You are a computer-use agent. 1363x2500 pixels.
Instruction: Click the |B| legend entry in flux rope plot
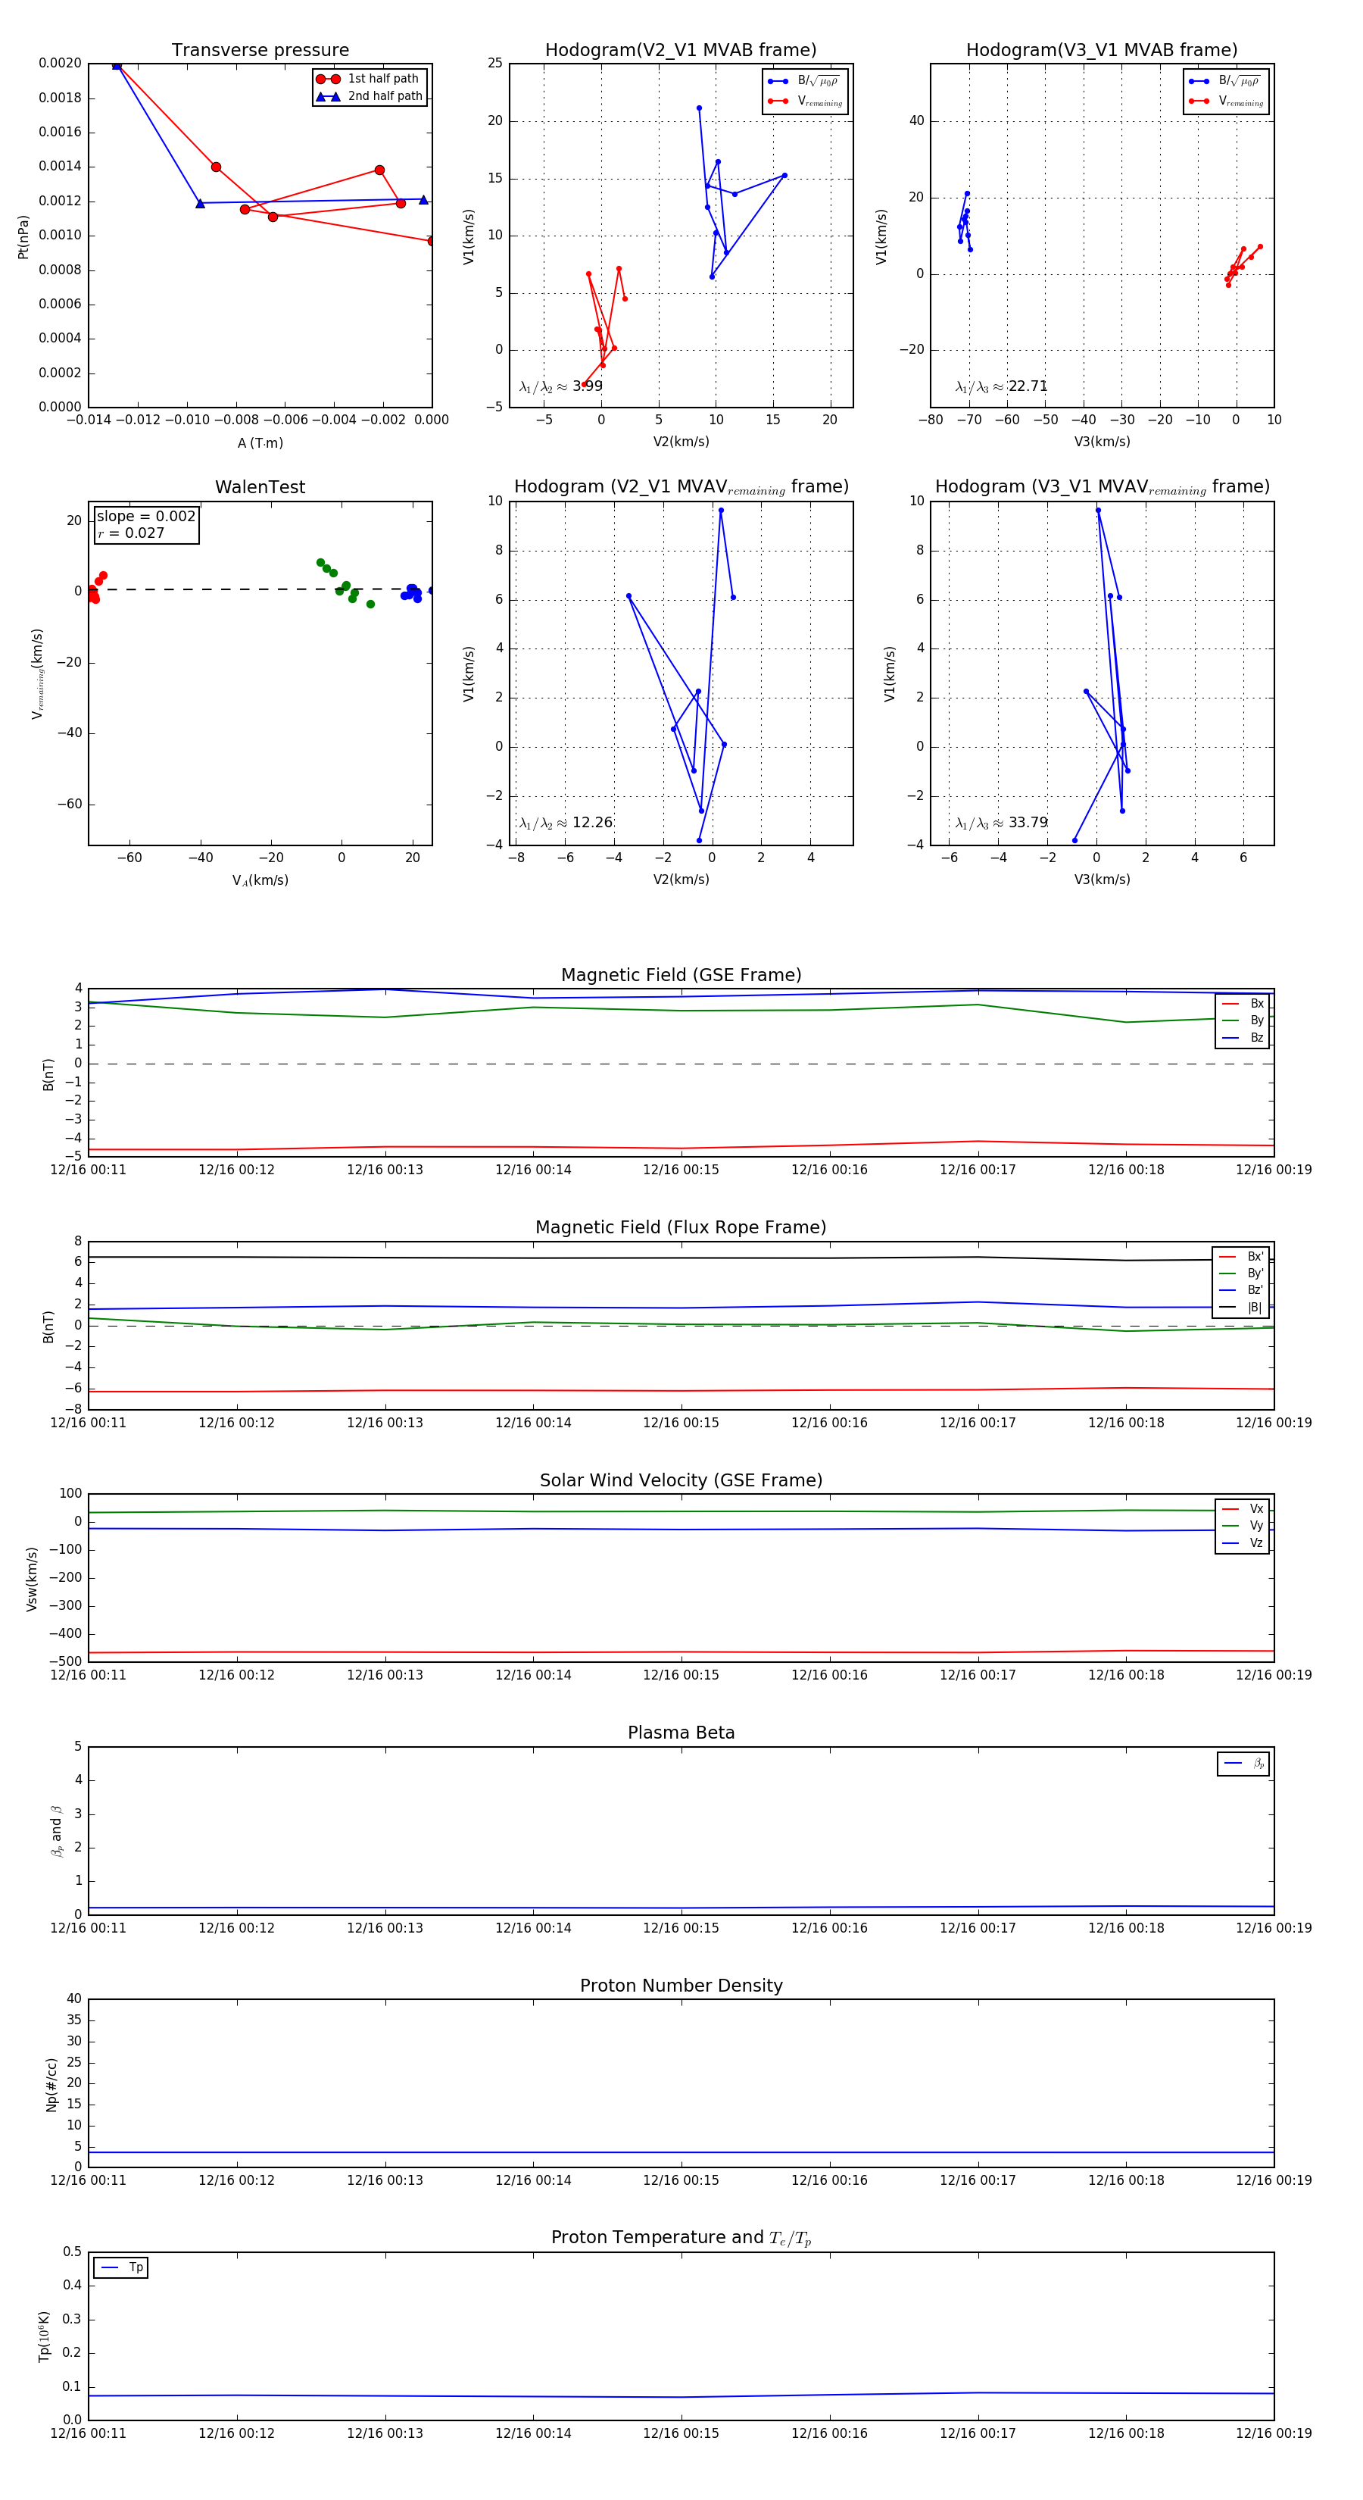pos(1241,1308)
